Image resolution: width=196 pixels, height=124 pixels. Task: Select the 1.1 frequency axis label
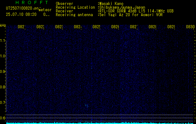tap(2, 41)
